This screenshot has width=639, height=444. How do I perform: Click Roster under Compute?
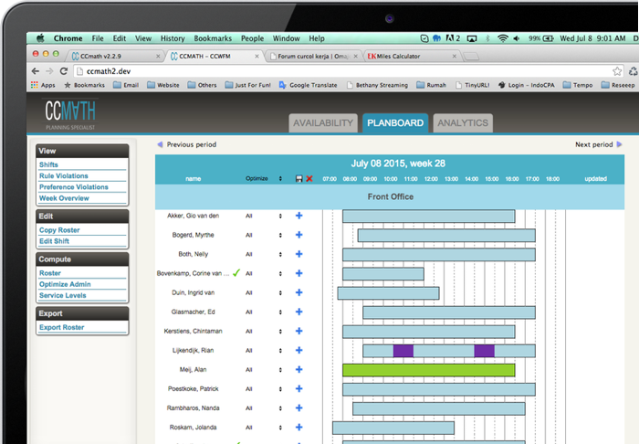[x=50, y=273]
